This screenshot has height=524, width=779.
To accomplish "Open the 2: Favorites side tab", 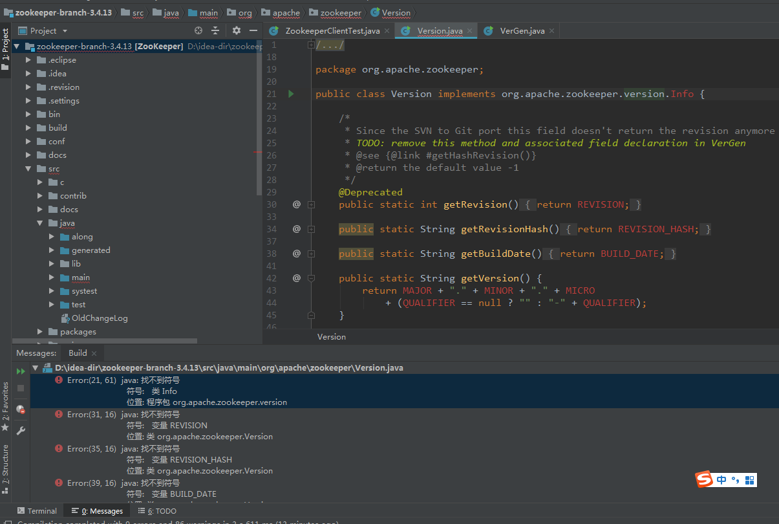I will (5, 405).
